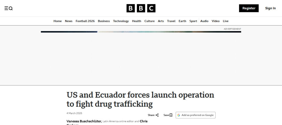282x125 pixels.
Task: Click author name Vanessa Buschschlüter
Action: 84,121
